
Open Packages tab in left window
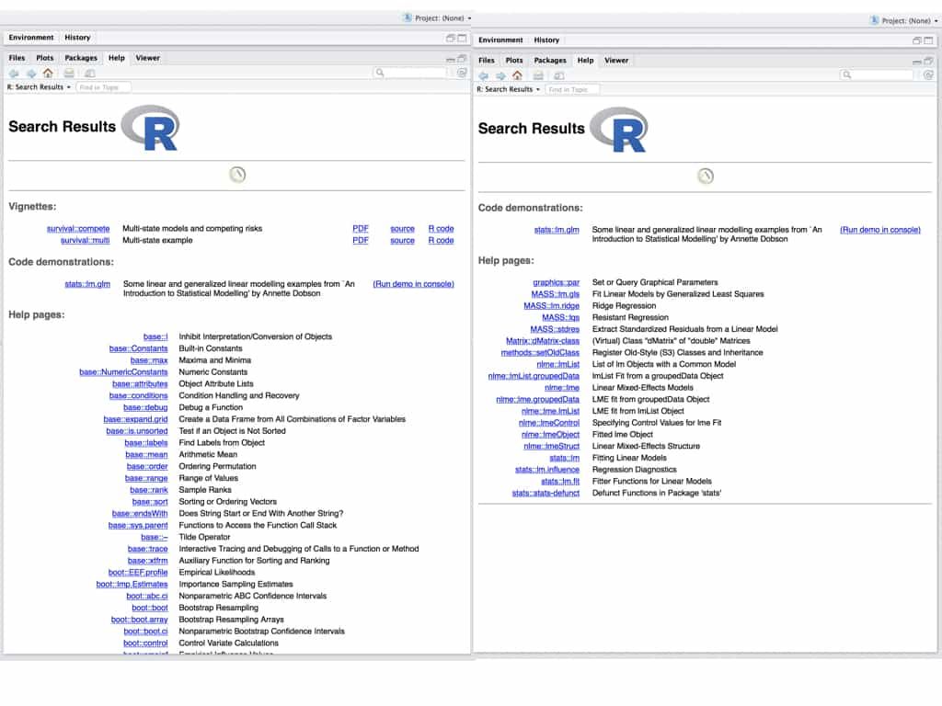[81, 58]
